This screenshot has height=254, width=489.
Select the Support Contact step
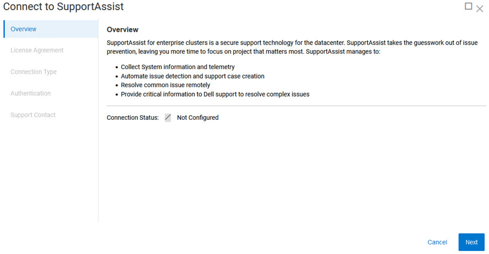[x=33, y=115]
